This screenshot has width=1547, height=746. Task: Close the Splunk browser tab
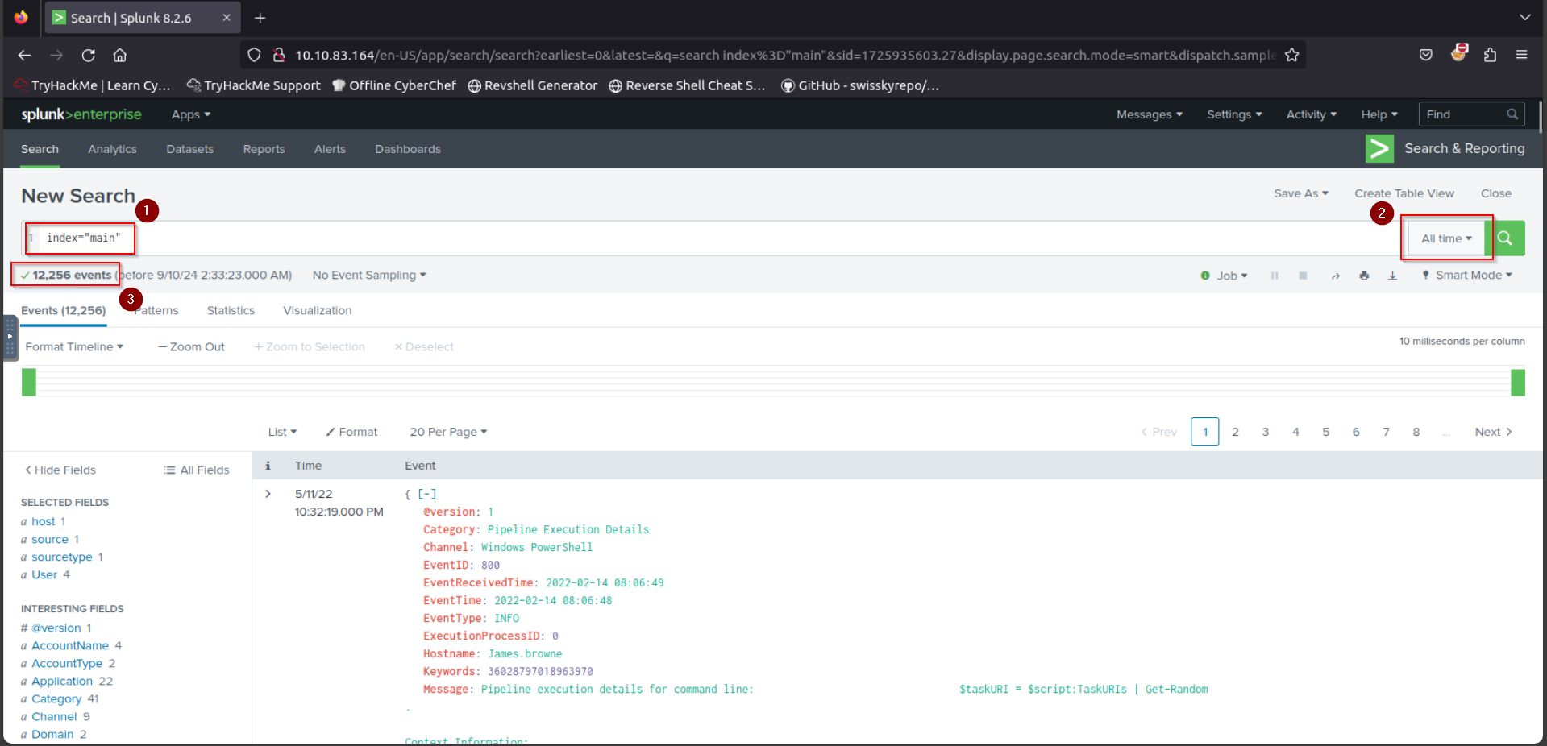[227, 18]
